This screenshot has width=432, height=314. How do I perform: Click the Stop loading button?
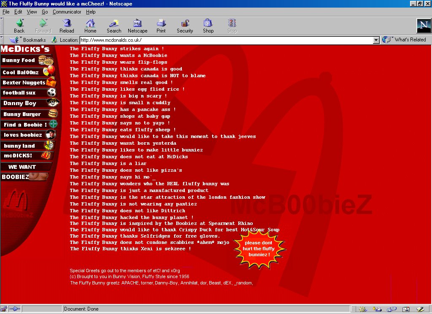tap(232, 26)
